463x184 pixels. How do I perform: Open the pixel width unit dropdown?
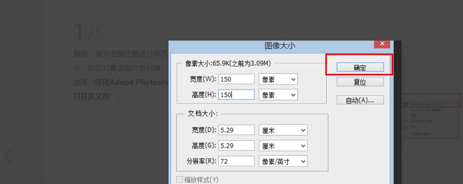pos(278,79)
